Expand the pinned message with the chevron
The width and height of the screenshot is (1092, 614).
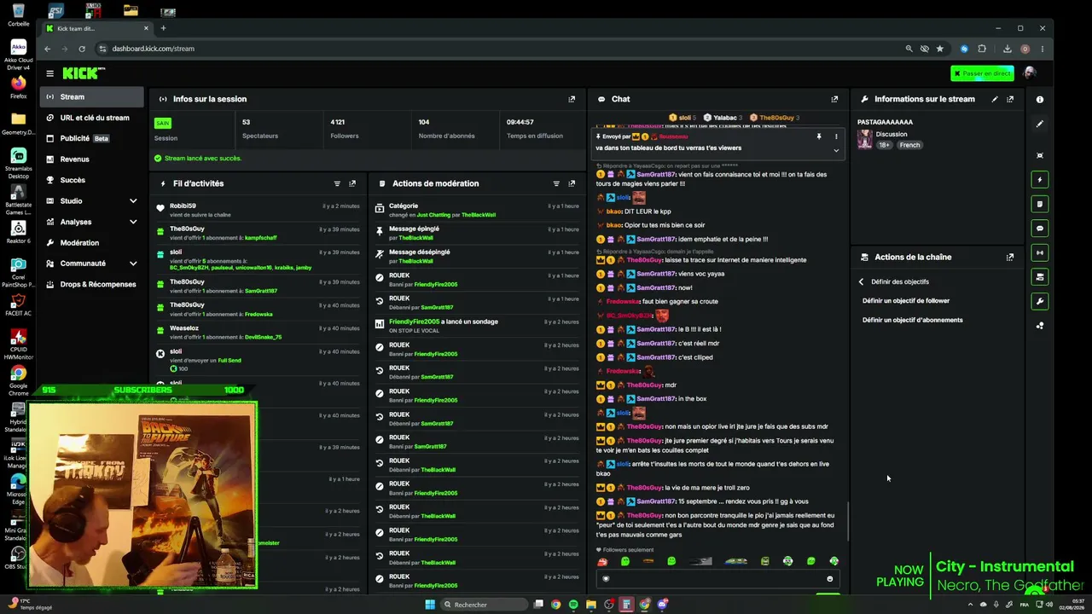click(836, 150)
